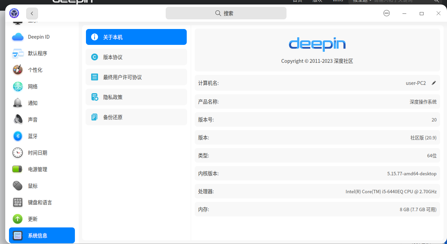Open the 时间日期 clock icon
The image size is (447, 244).
tap(18, 153)
